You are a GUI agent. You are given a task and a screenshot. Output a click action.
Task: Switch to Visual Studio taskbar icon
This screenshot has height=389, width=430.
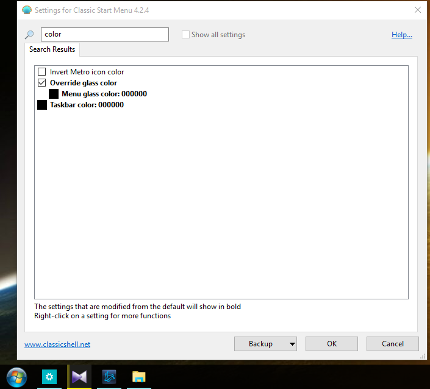tap(79, 377)
